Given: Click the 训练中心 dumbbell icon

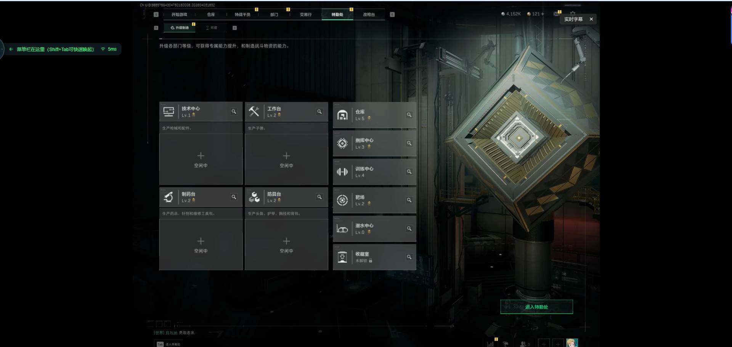Looking at the screenshot, I should tap(342, 172).
